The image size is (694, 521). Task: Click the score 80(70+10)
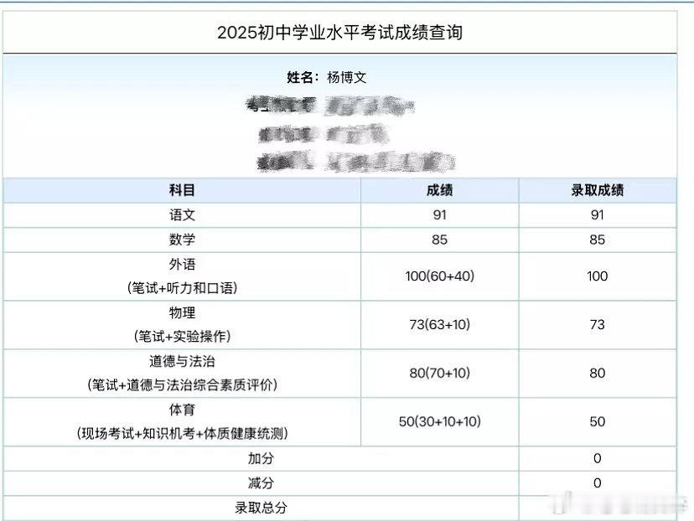439,373
